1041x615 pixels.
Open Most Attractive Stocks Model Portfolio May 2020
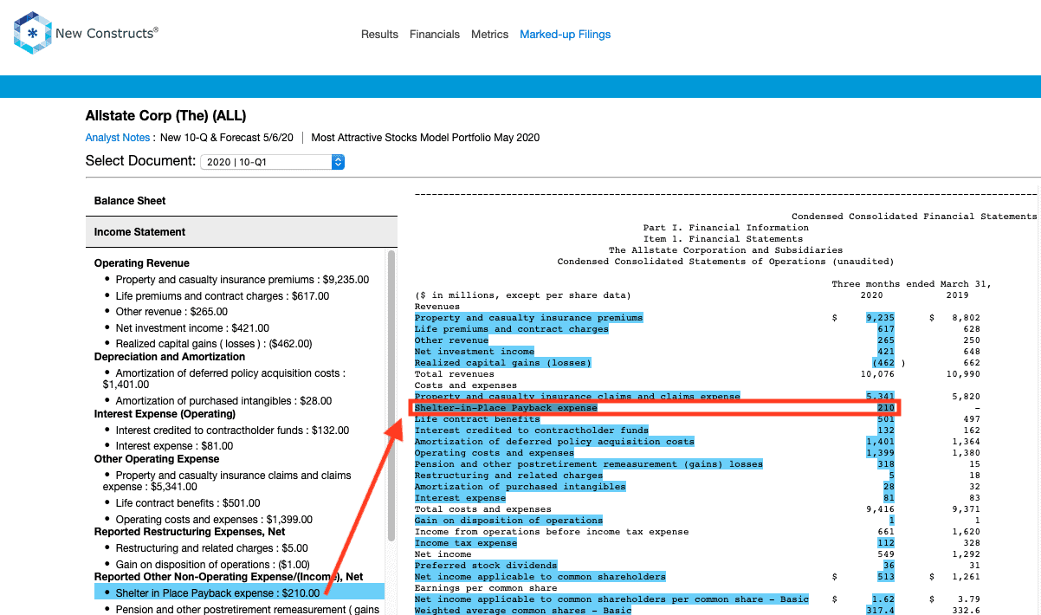[425, 138]
